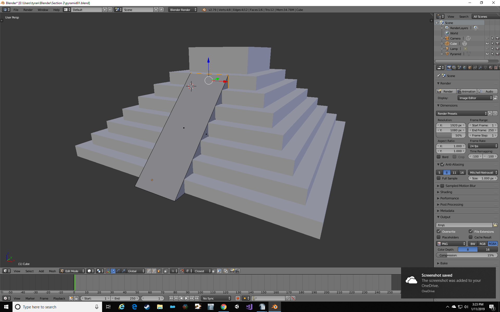
Task: Disable the Anti-Aliasing checkbox
Action: click(x=442, y=164)
